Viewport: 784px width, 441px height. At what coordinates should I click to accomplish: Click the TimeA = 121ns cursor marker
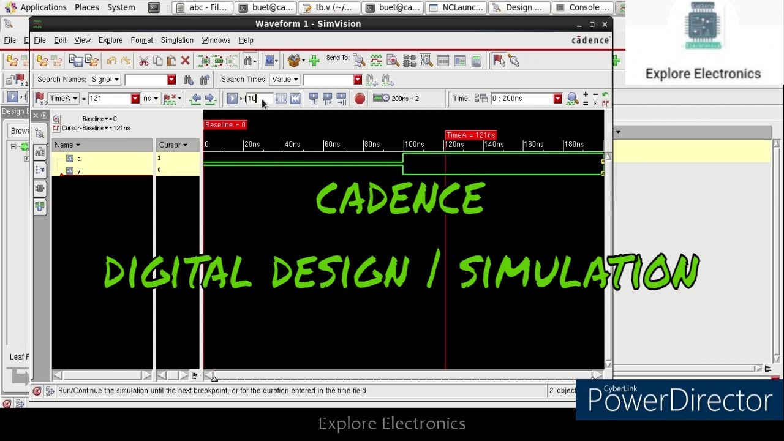[x=470, y=135]
